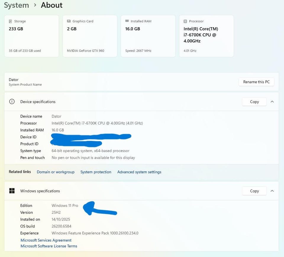
Task: Open the System protection link
Action: coord(96,172)
